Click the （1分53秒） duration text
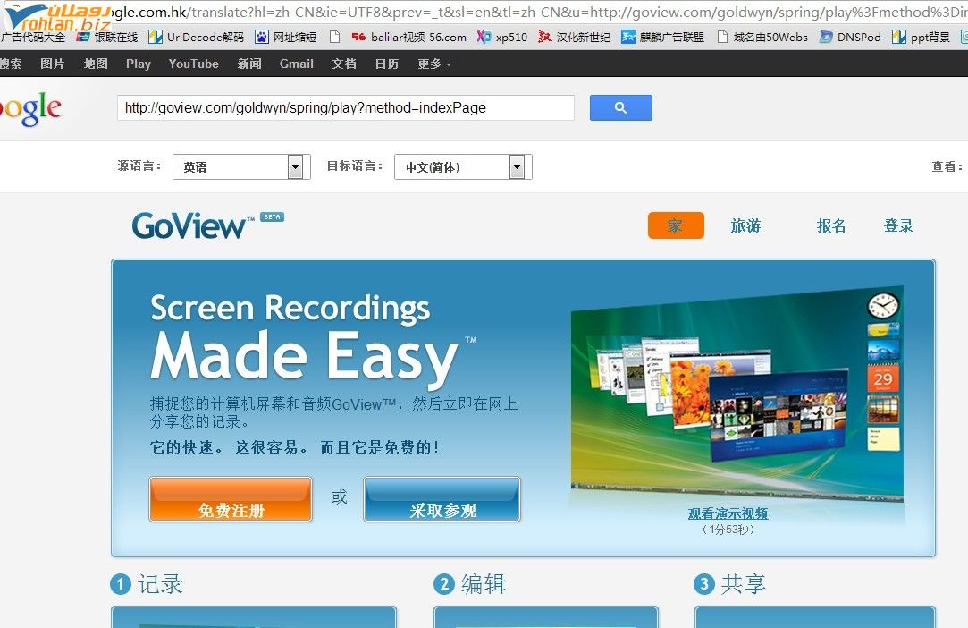This screenshot has width=968, height=628. pyautogui.click(x=728, y=530)
